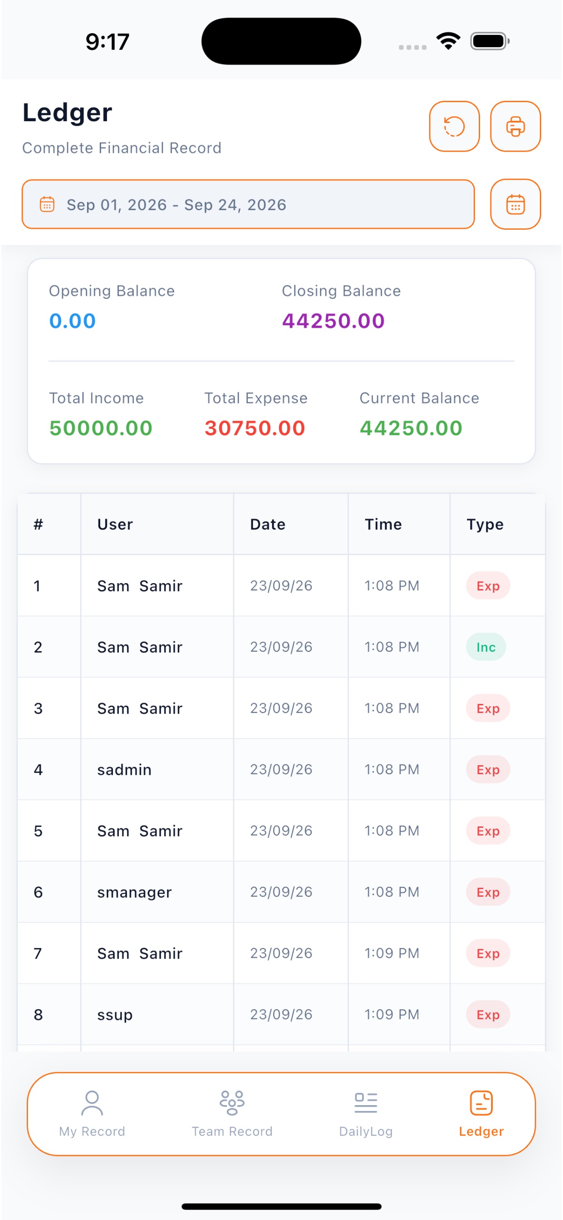Viewport: 563px width, 1220px height.
Task: Select Sam Samir in row 1
Action: [140, 586]
